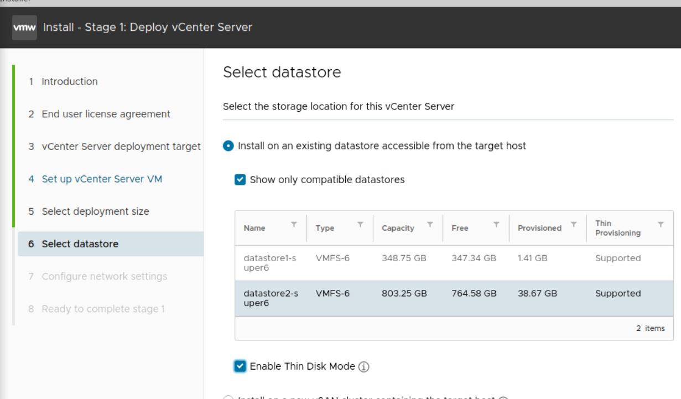Disable the Enable Thin Disk Mode checkbox
Image resolution: width=681 pixels, height=399 pixels.
(240, 366)
